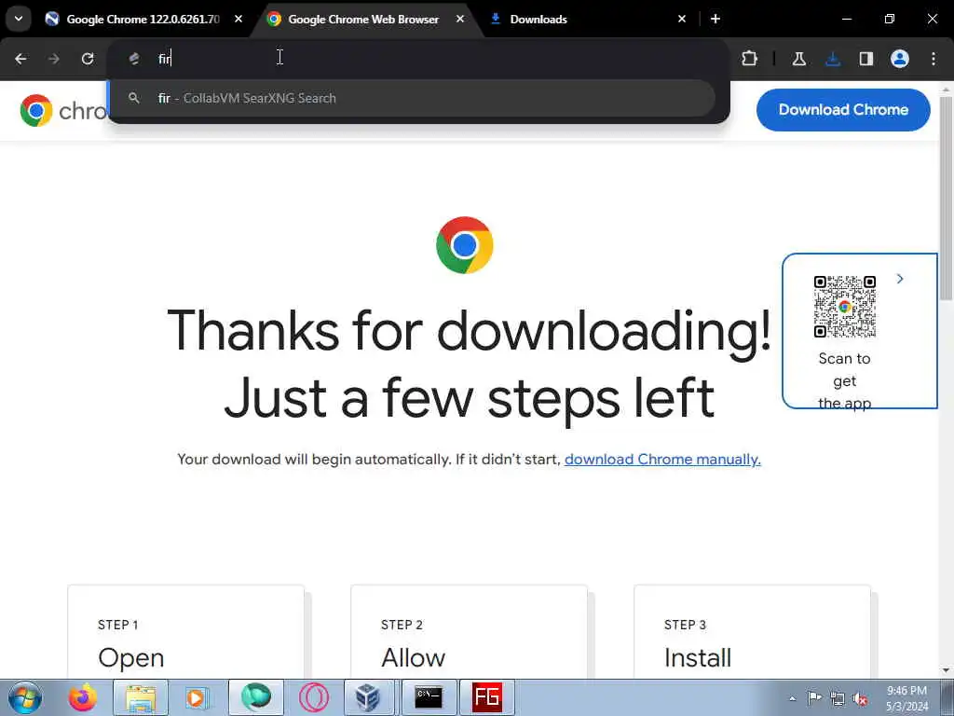The height and width of the screenshot is (716, 954).
Task: Open a new tab with plus button
Action: point(715,19)
